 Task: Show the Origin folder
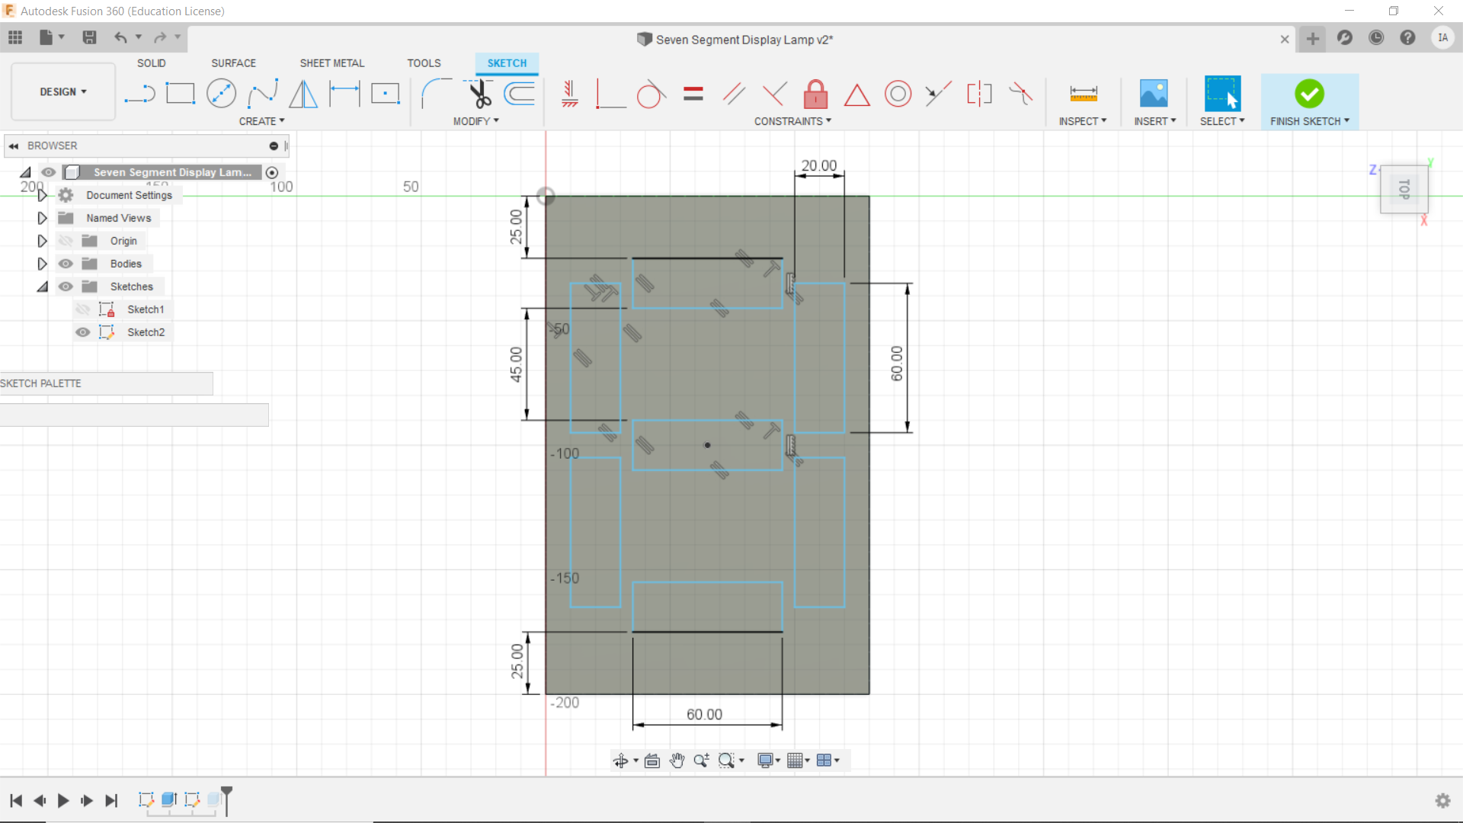point(66,240)
